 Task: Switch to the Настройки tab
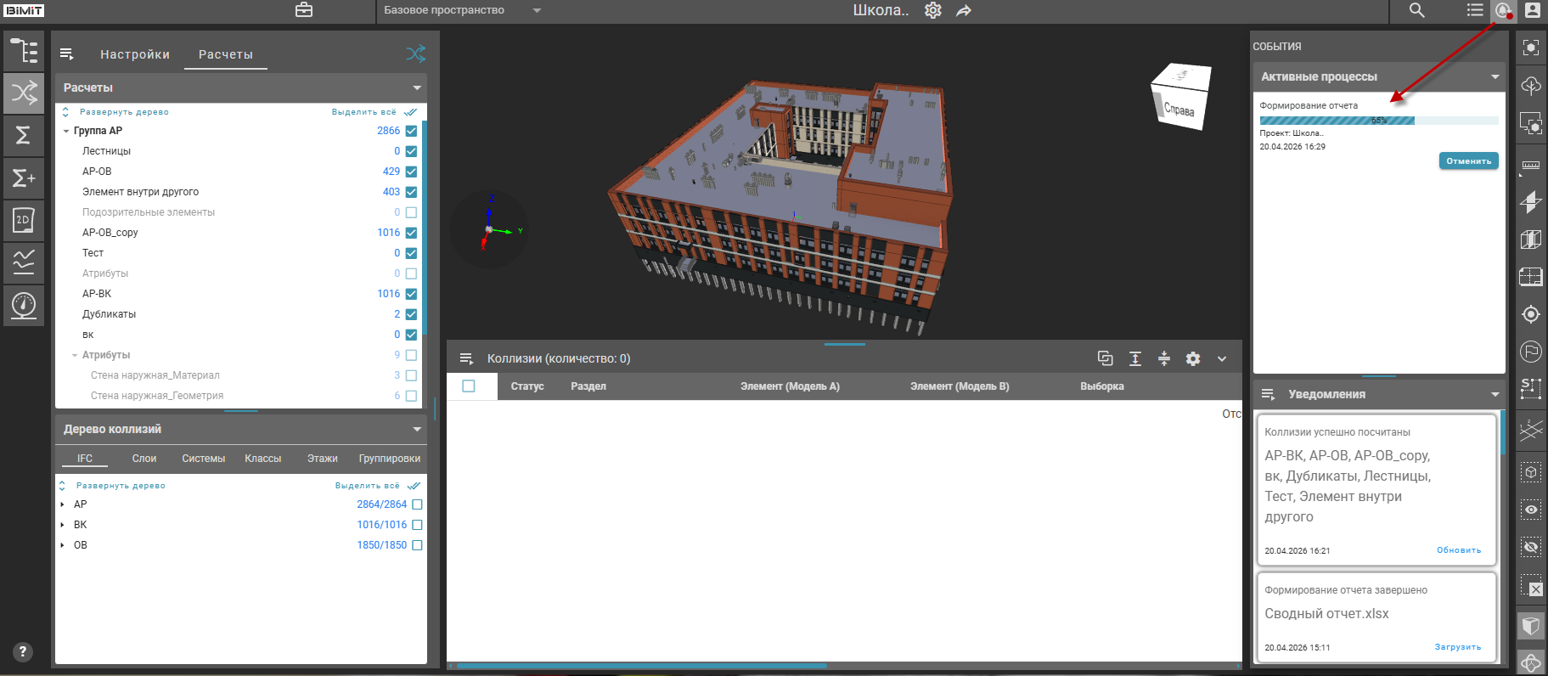pos(135,54)
